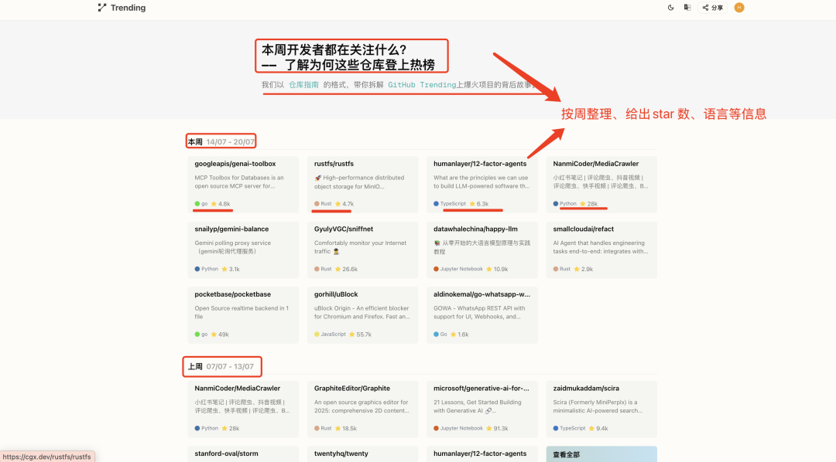Click the link emoji in microsoft generative-ai description

(x=489, y=411)
